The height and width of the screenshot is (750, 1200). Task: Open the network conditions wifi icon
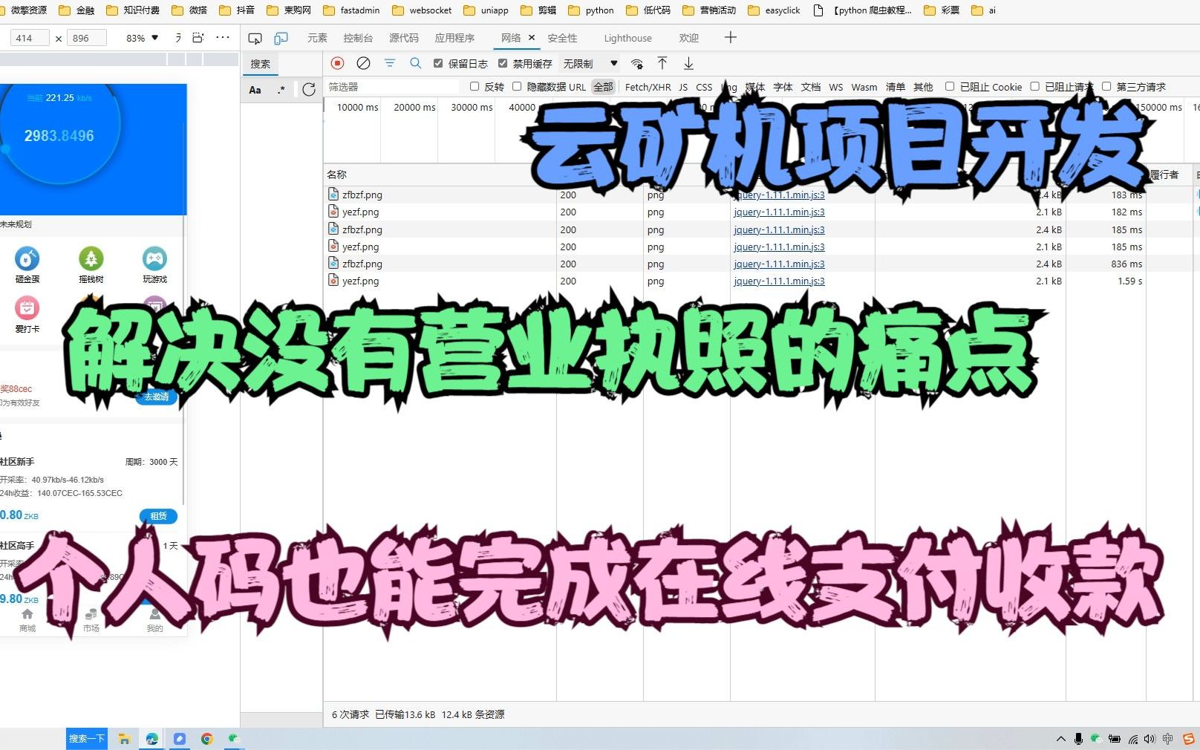point(637,64)
